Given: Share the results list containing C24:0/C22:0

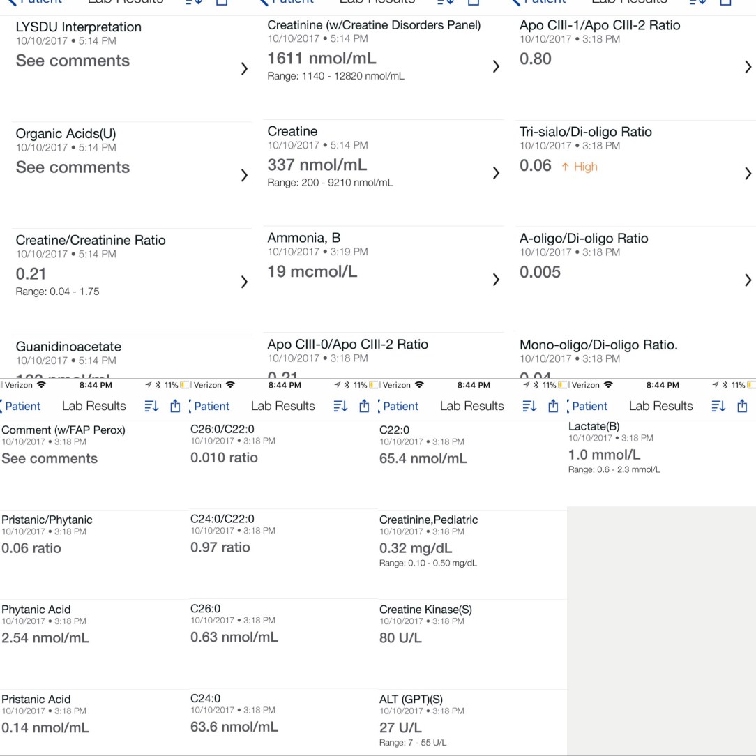Looking at the screenshot, I should point(364,407).
